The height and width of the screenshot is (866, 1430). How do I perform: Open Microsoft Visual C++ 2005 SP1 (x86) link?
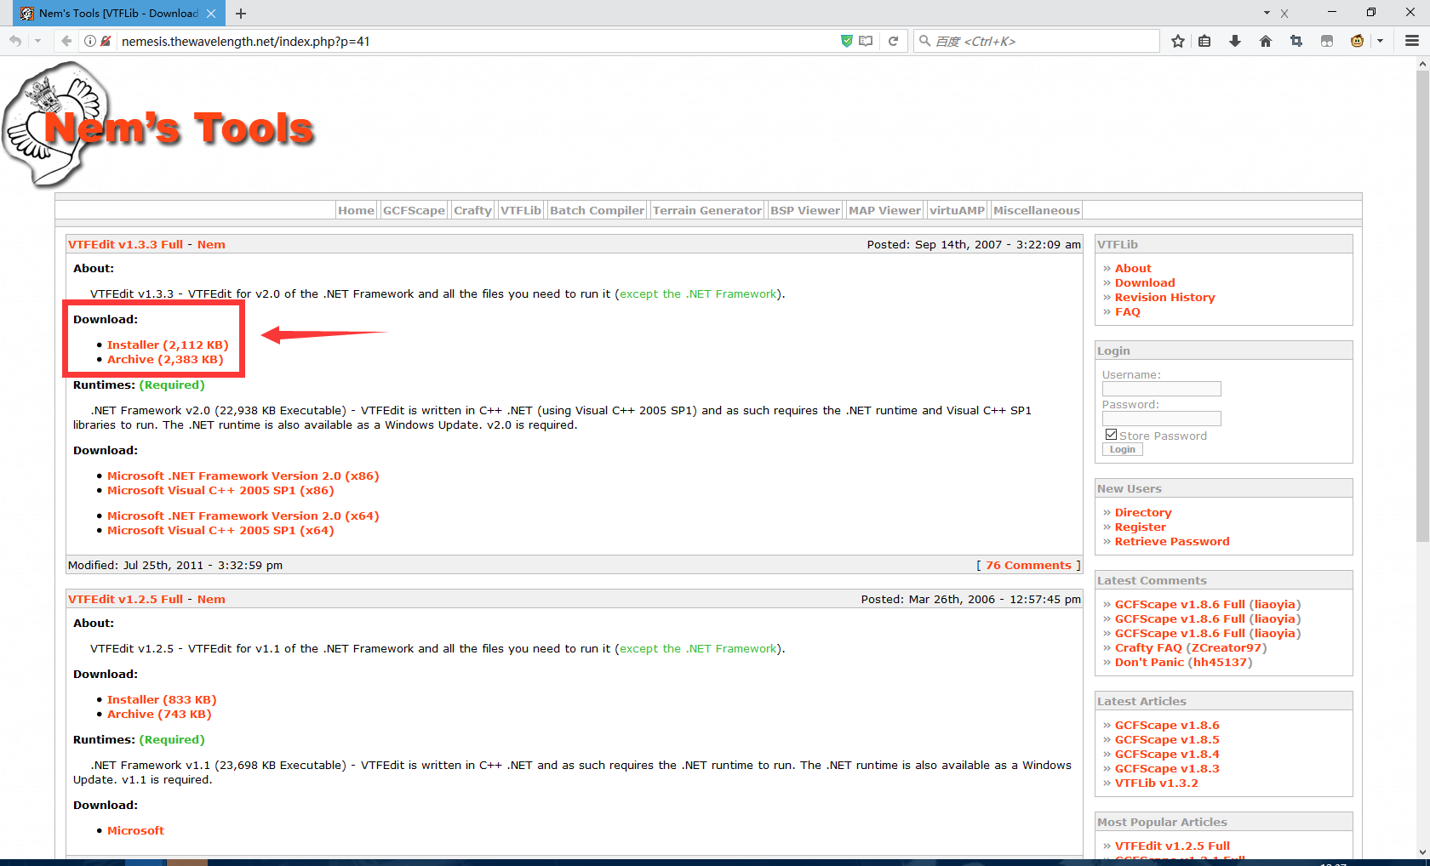(220, 490)
